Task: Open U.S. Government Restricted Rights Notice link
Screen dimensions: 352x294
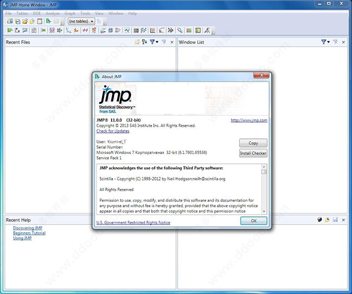Action: click(133, 222)
